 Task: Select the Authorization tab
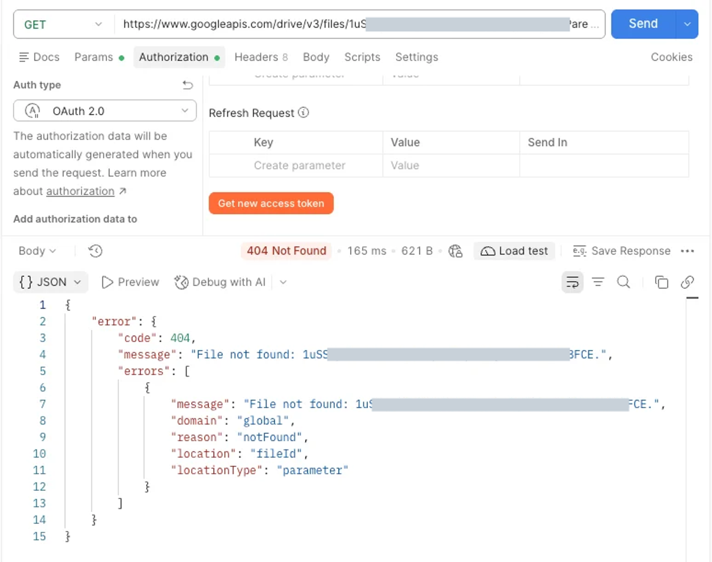(179, 57)
